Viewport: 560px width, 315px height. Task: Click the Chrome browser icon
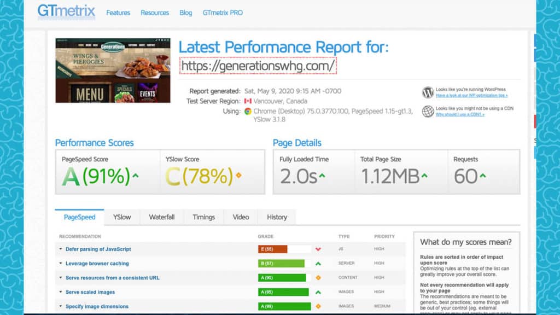click(248, 111)
